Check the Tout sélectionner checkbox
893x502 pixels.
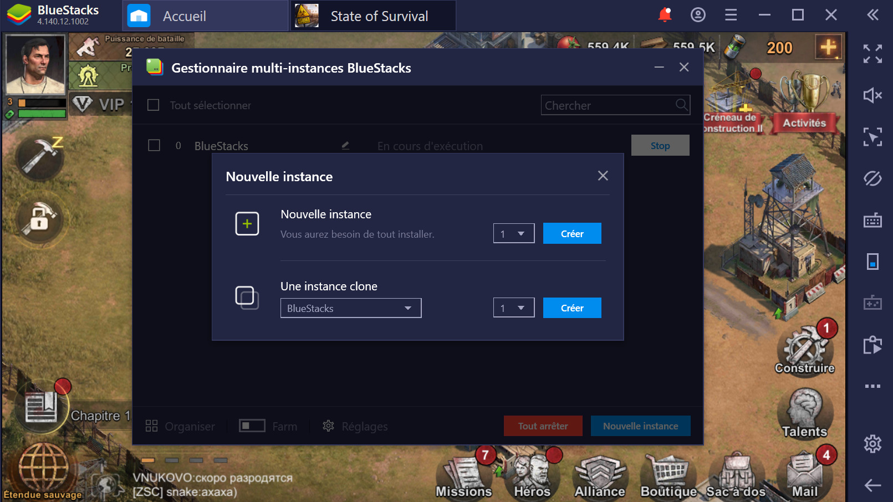(154, 105)
